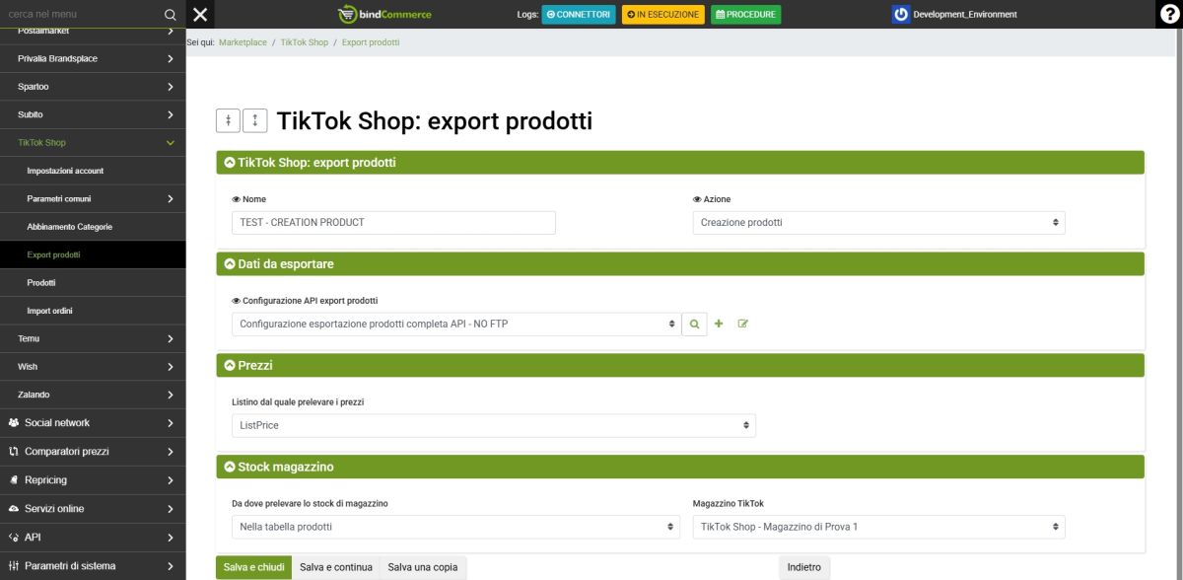Open the Magazzino TikTok dropdown
Viewport: 1183px width, 580px height.
(x=879, y=527)
